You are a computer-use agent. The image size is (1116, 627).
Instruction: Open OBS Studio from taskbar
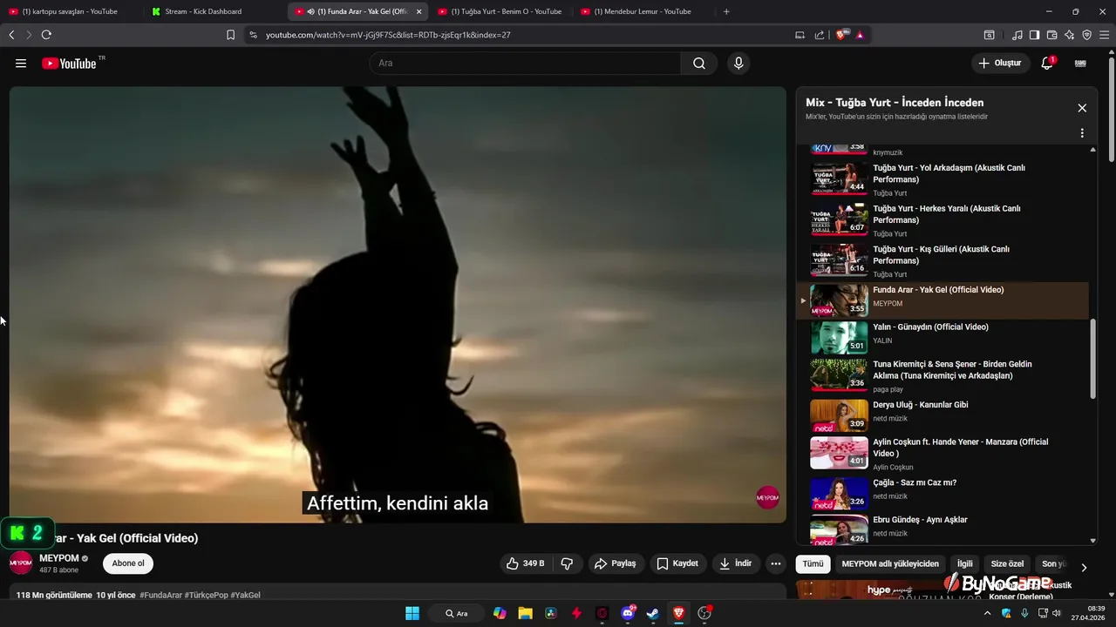tap(704, 613)
